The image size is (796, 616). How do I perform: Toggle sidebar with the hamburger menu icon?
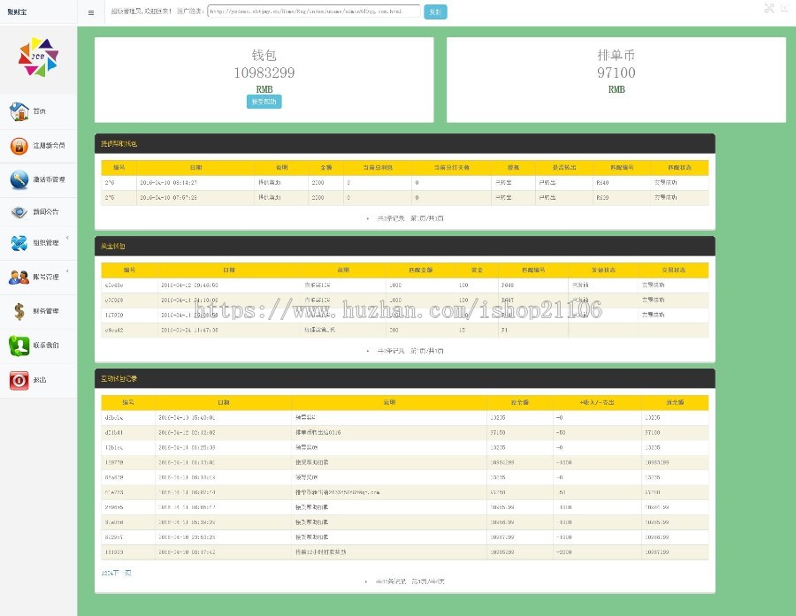(x=91, y=12)
